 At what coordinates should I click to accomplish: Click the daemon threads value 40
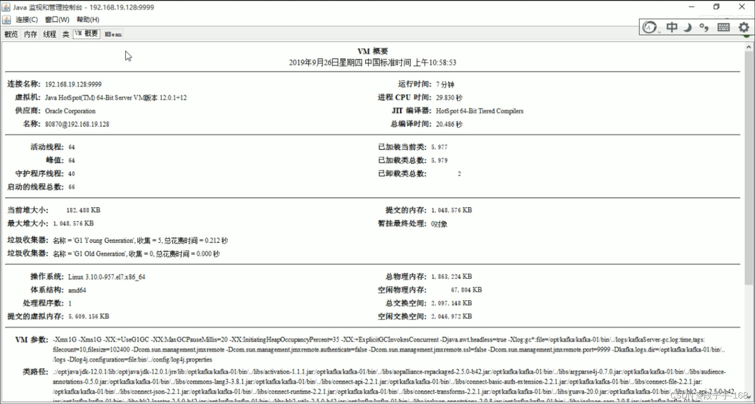click(x=72, y=174)
